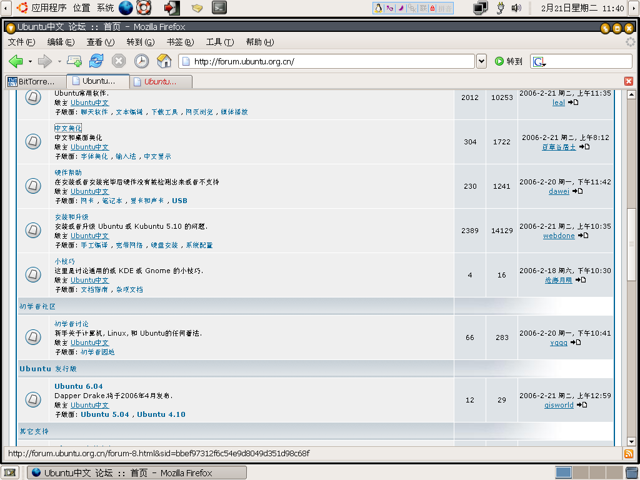Viewport: 640px width, 480px height.
Task: Click the logout door icon in panel
Action: point(172,7)
